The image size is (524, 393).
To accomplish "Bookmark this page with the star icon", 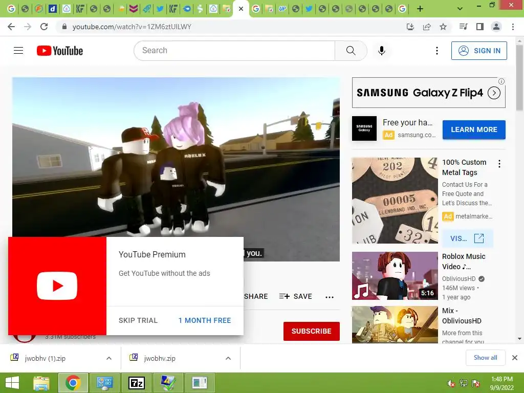I will click(x=443, y=27).
